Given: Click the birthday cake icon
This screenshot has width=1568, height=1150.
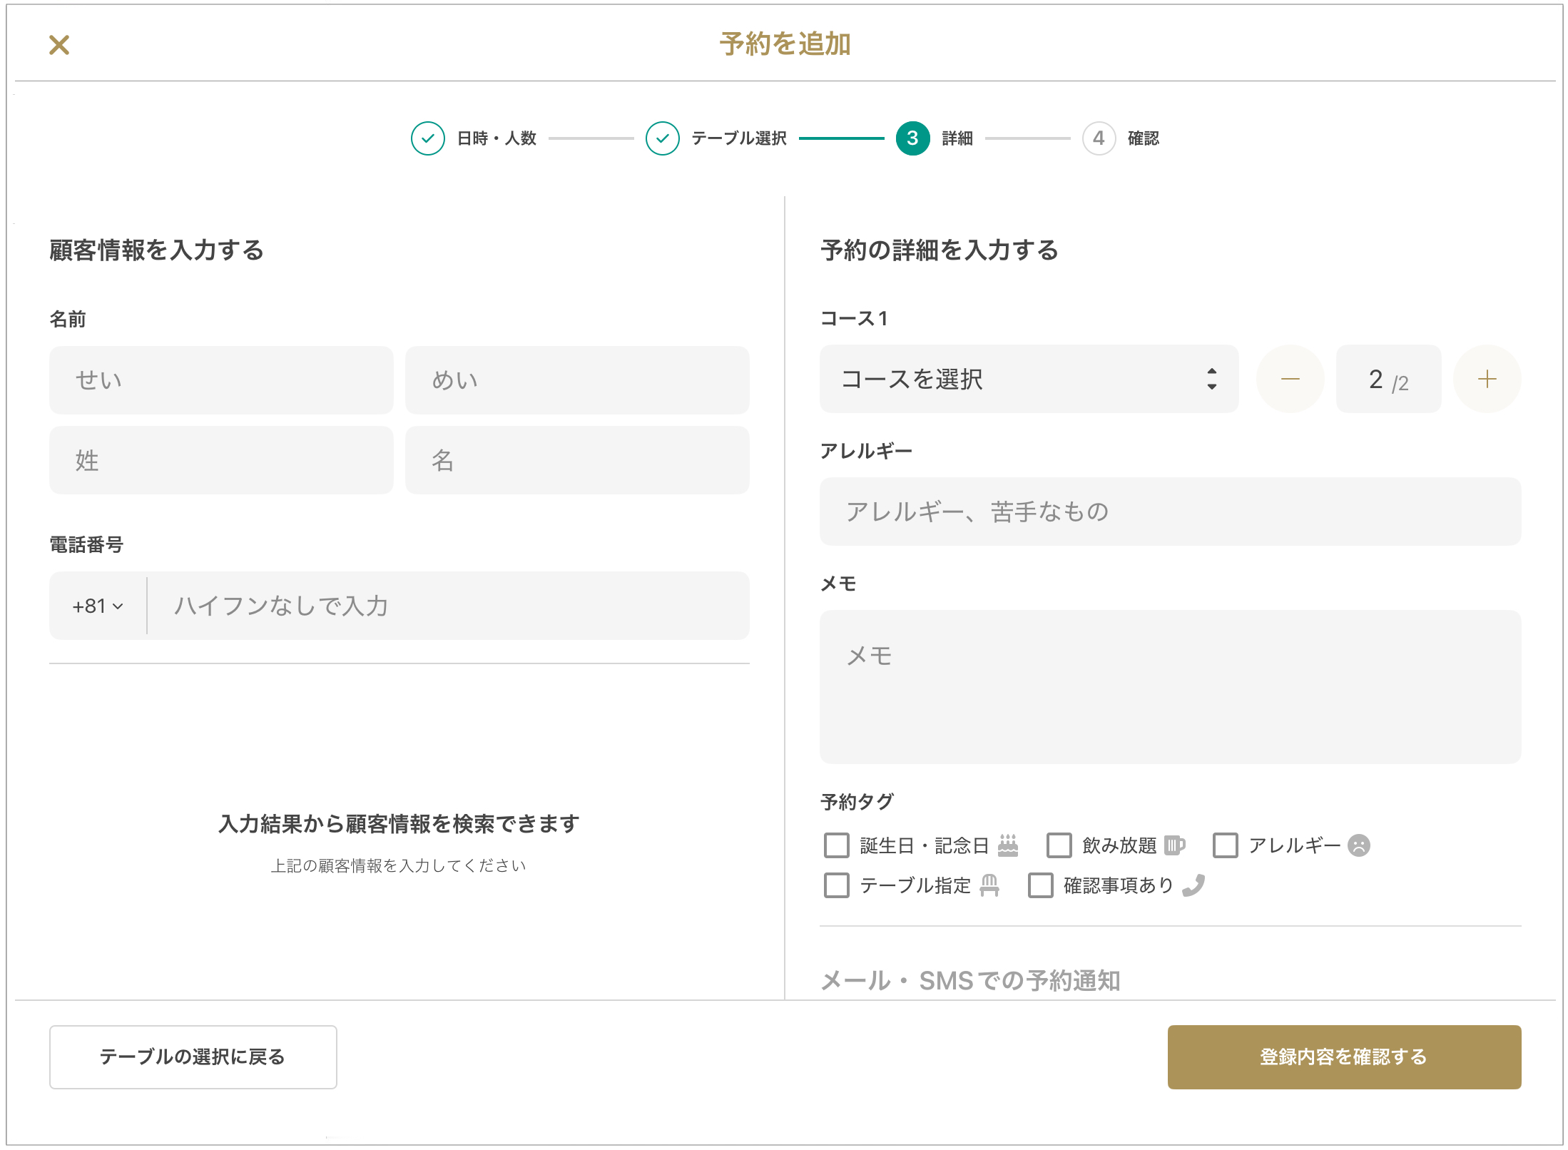Looking at the screenshot, I should tap(1007, 845).
